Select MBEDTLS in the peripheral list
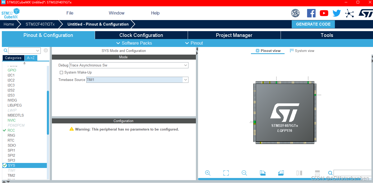The width and height of the screenshot is (373, 183). click(x=16, y=115)
